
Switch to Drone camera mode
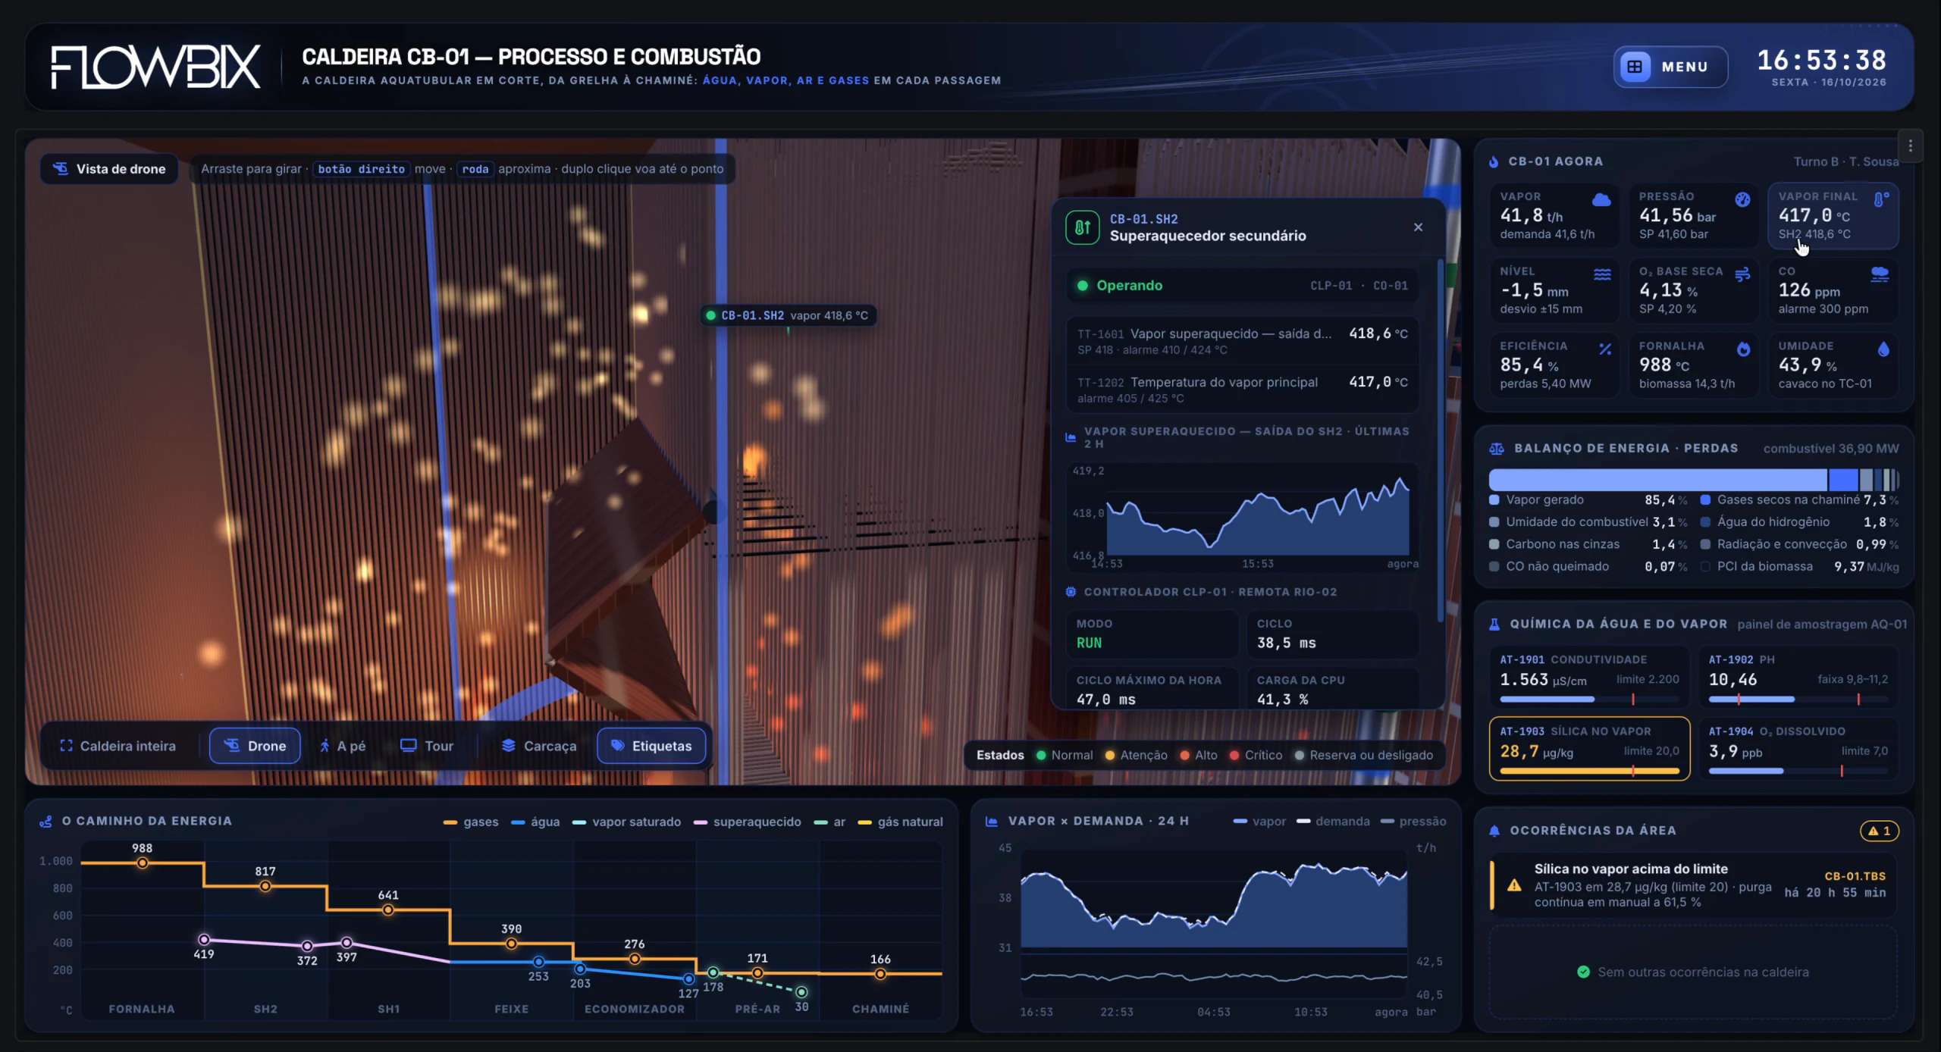click(255, 746)
